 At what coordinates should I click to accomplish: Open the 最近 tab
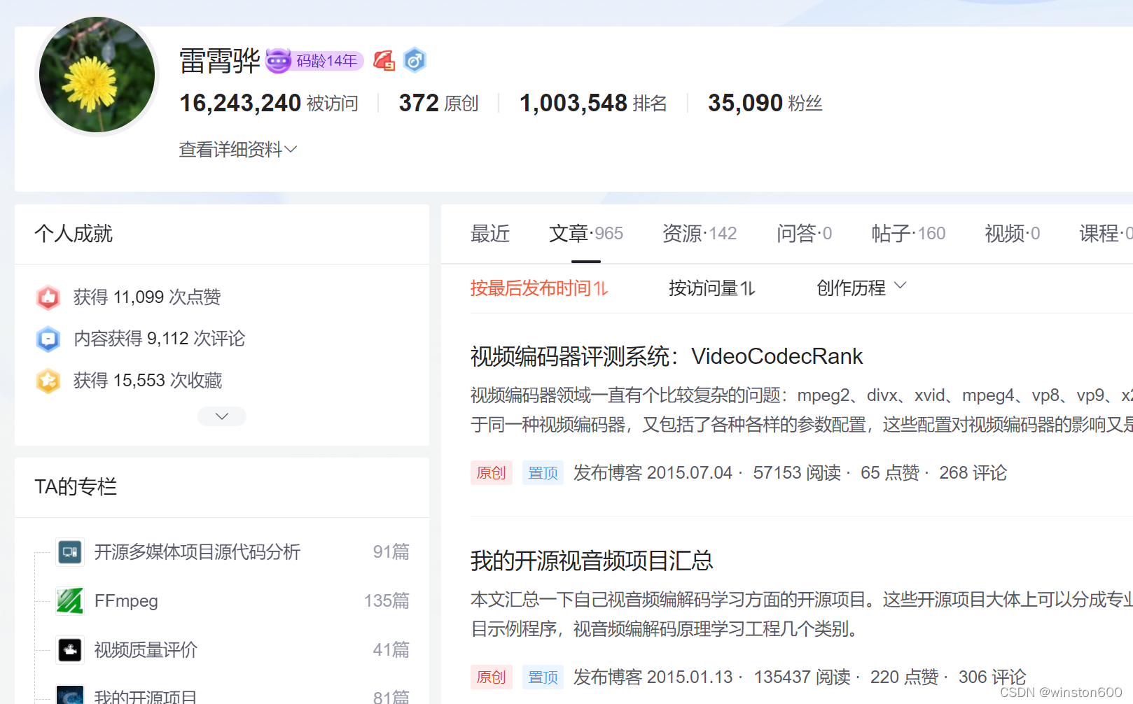[490, 233]
